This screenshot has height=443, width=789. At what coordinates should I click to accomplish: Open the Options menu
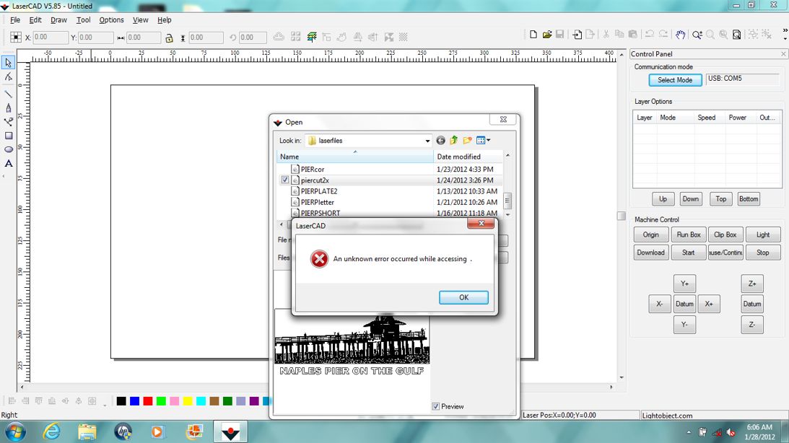[111, 20]
